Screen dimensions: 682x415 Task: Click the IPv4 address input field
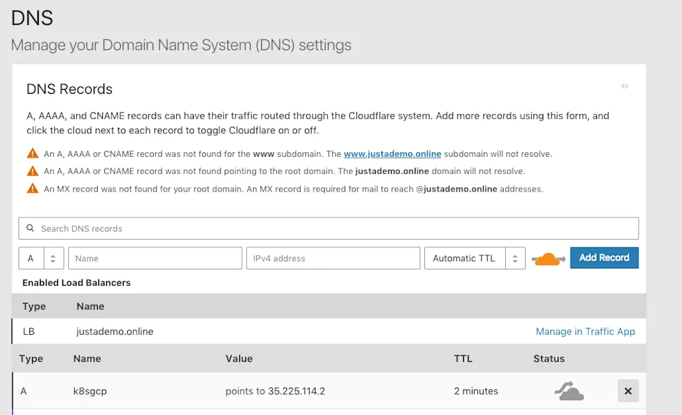333,258
